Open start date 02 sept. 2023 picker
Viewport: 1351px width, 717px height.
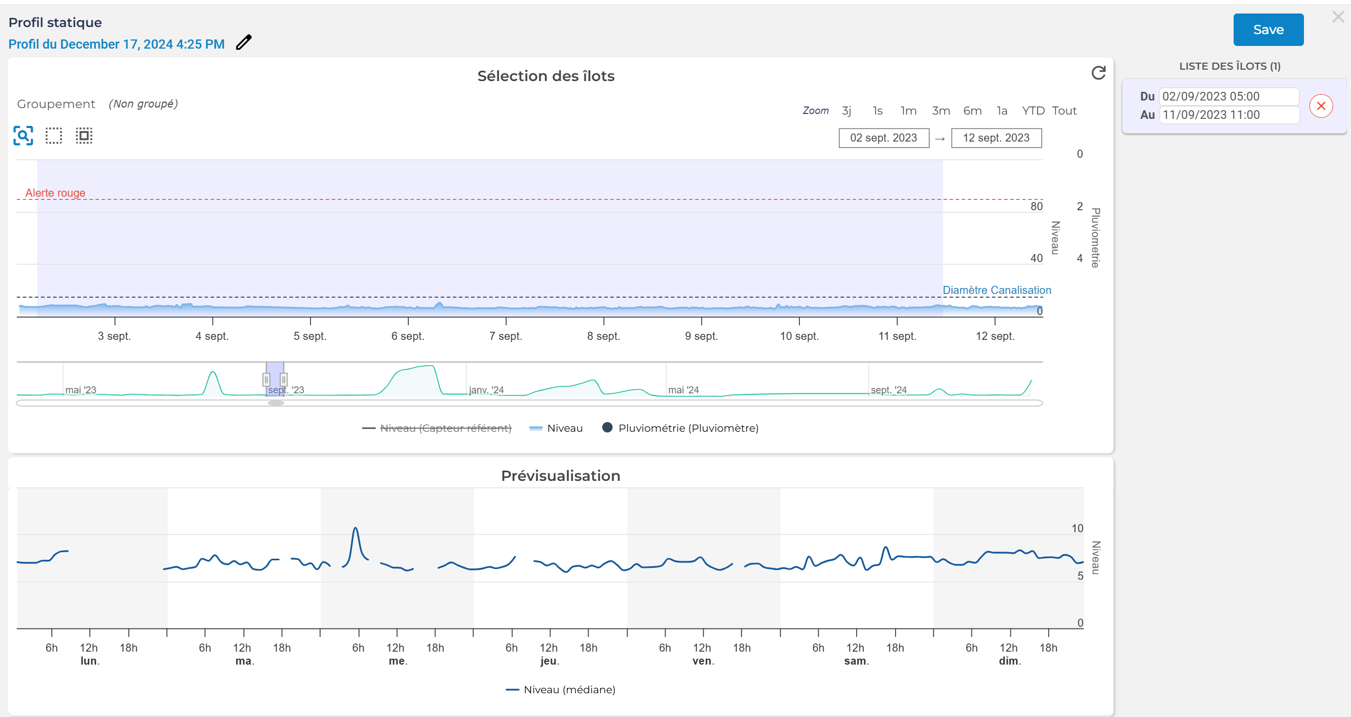click(x=883, y=138)
